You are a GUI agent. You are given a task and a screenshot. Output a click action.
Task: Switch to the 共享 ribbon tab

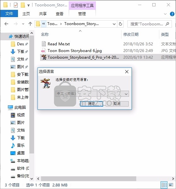pos(43,14)
